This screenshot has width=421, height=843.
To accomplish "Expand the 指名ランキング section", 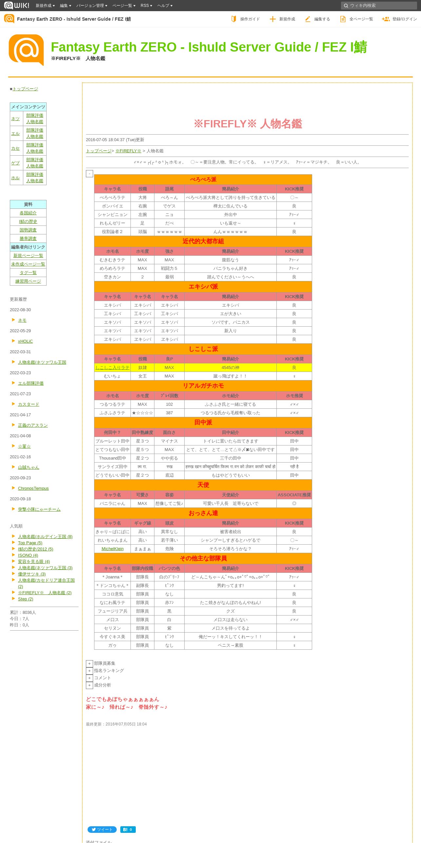I will click(90, 671).
